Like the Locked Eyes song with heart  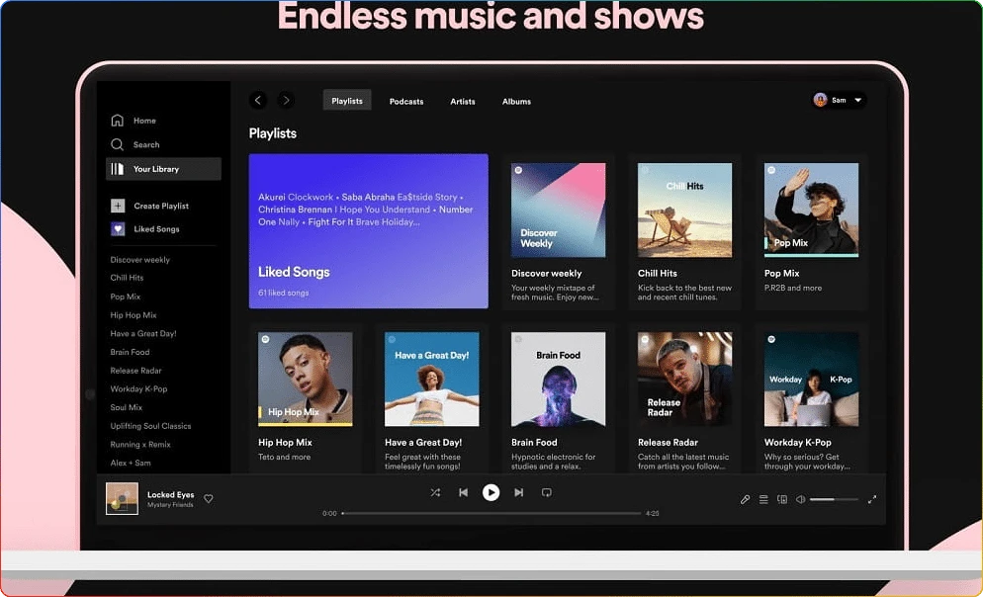(209, 499)
